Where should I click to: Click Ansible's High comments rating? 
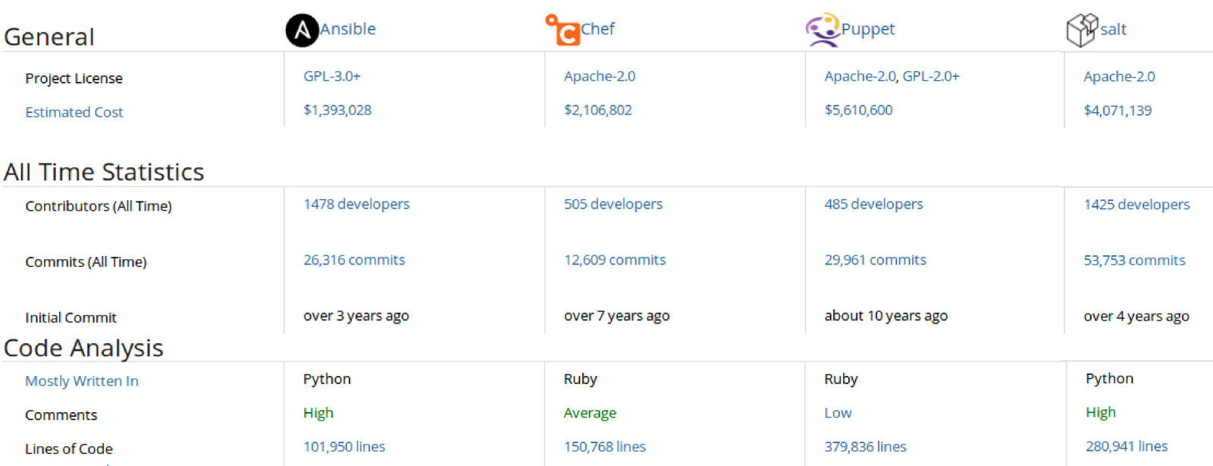pos(318,413)
